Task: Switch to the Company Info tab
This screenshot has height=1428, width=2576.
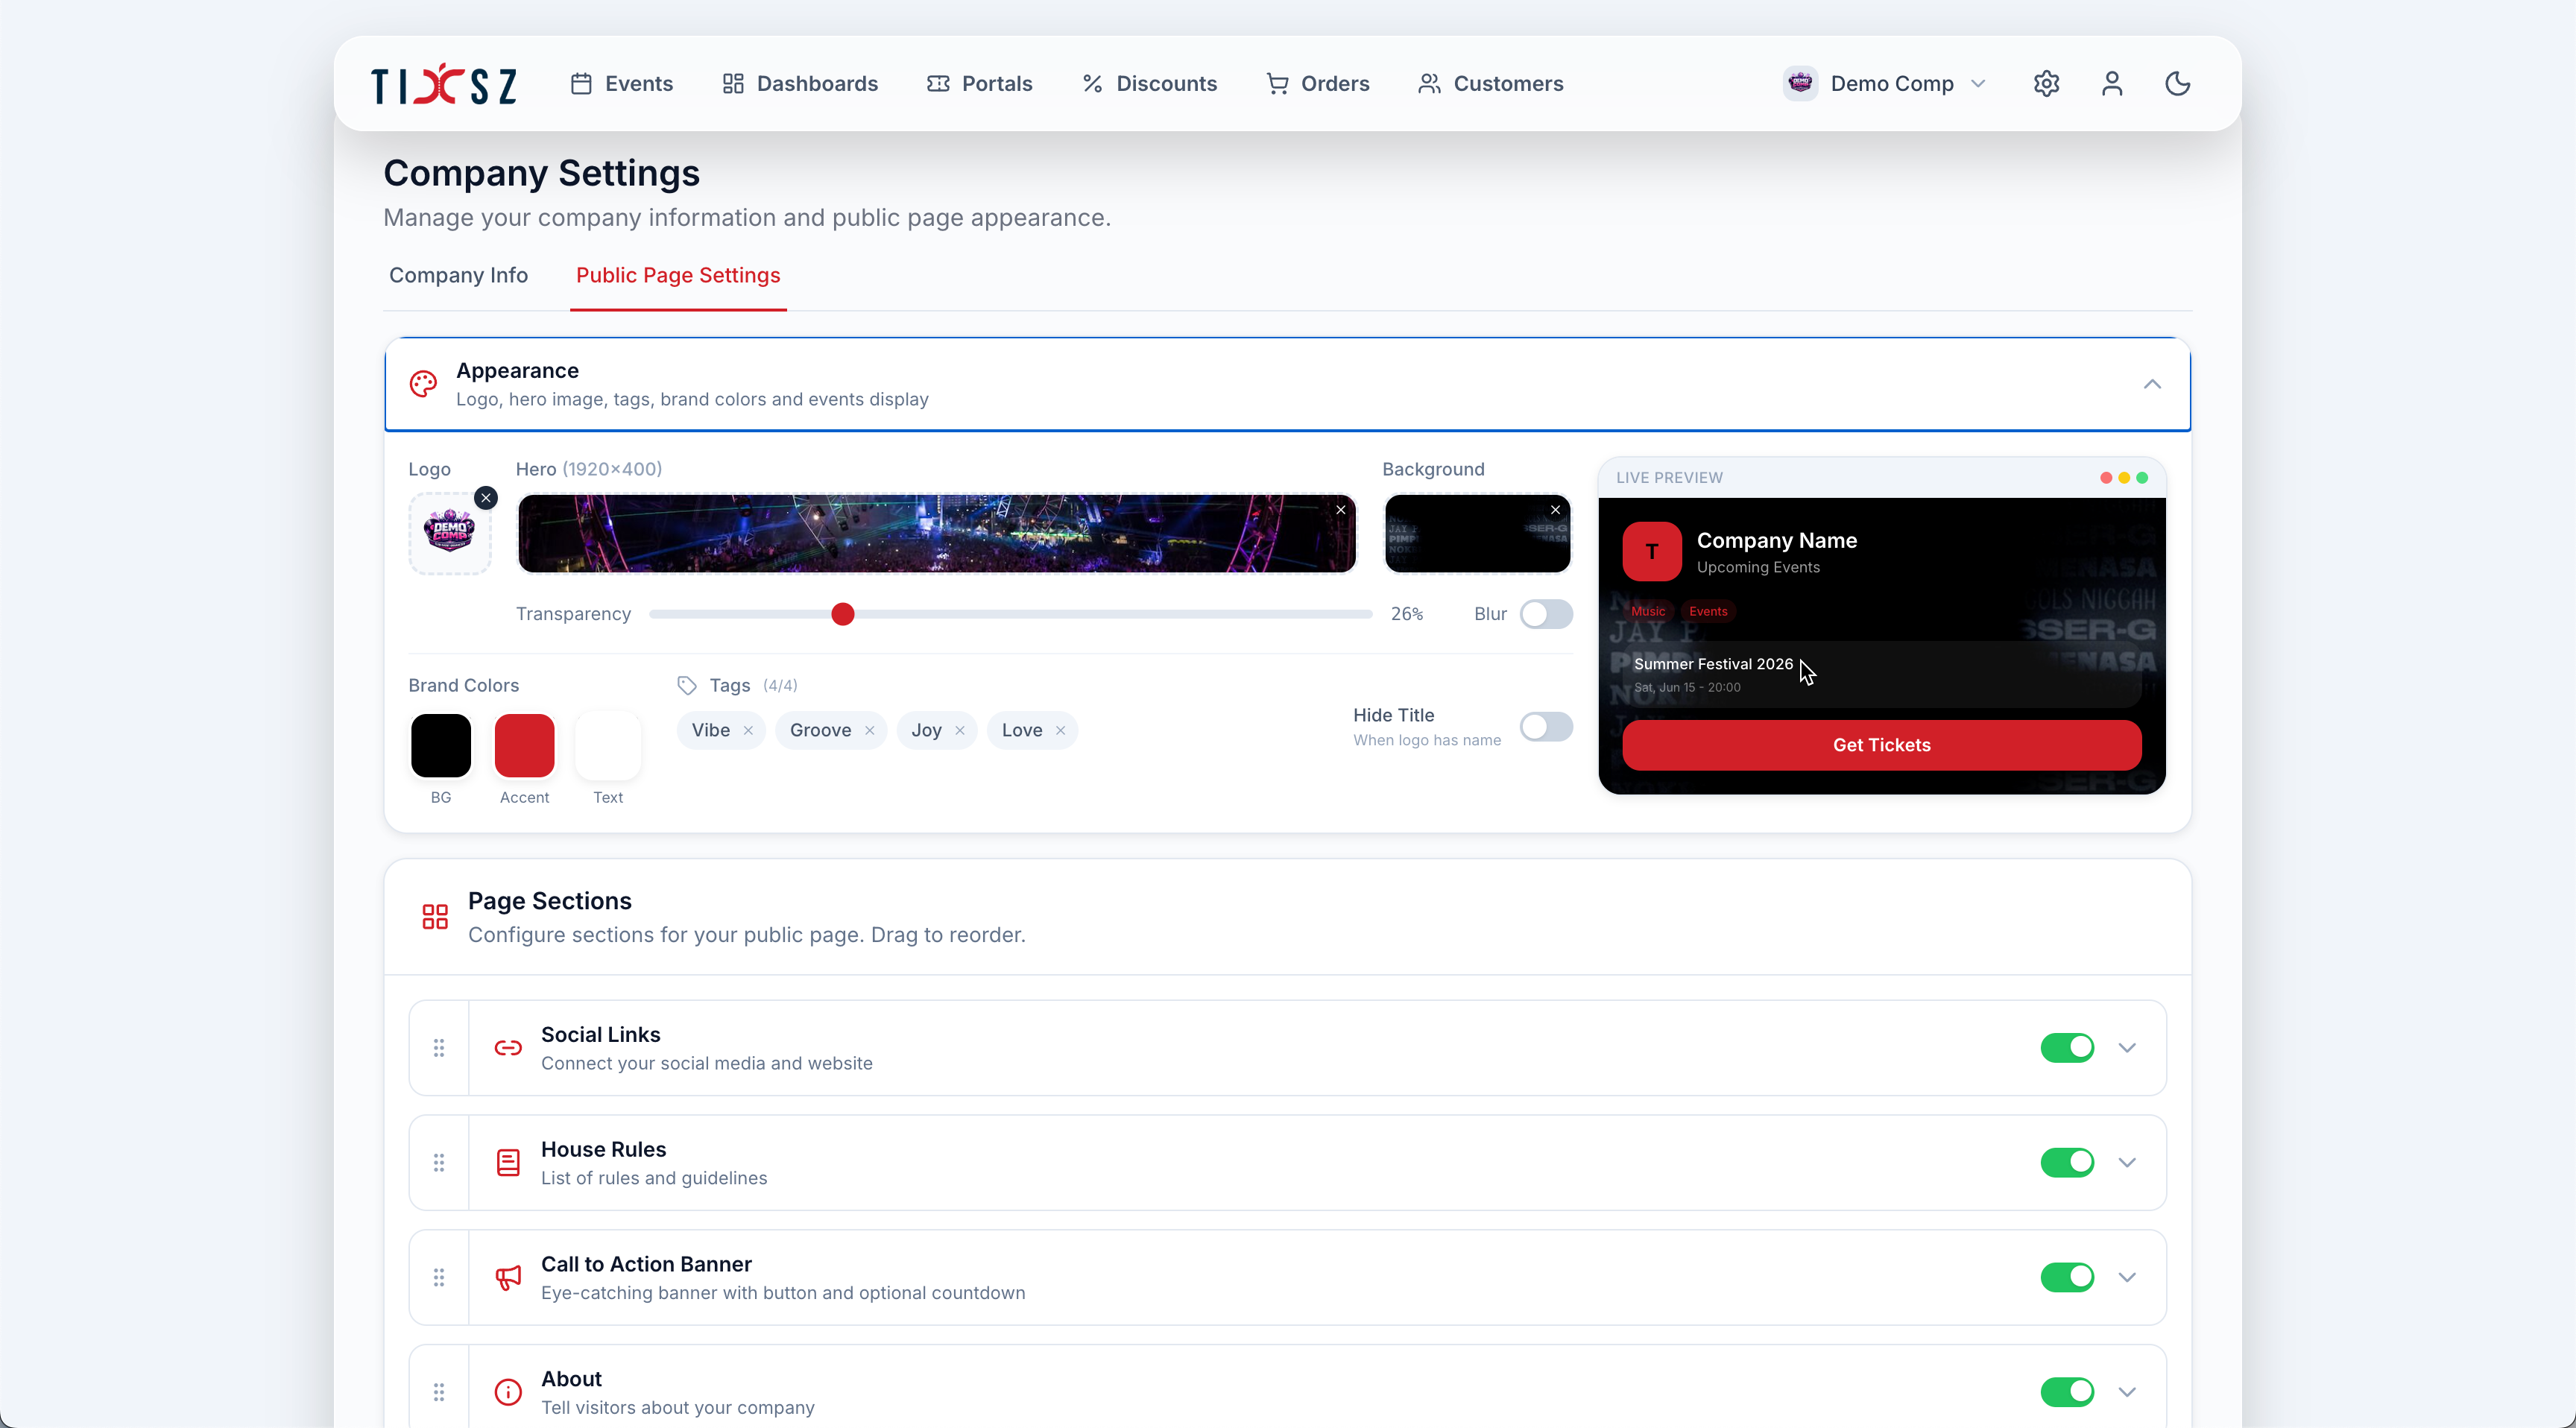Action: coord(458,276)
